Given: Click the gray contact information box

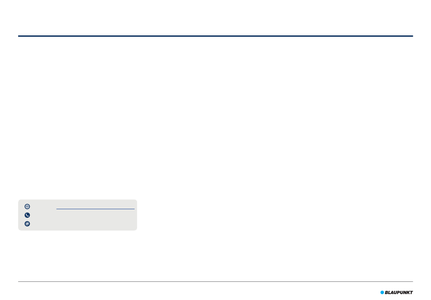Looking at the screenshot, I should [x=78, y=215].
